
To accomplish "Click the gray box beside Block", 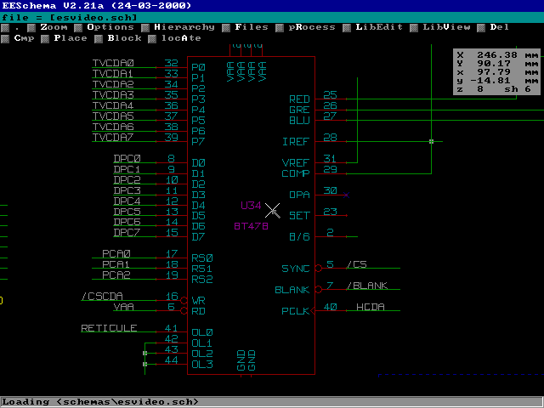I will point(99,39).
